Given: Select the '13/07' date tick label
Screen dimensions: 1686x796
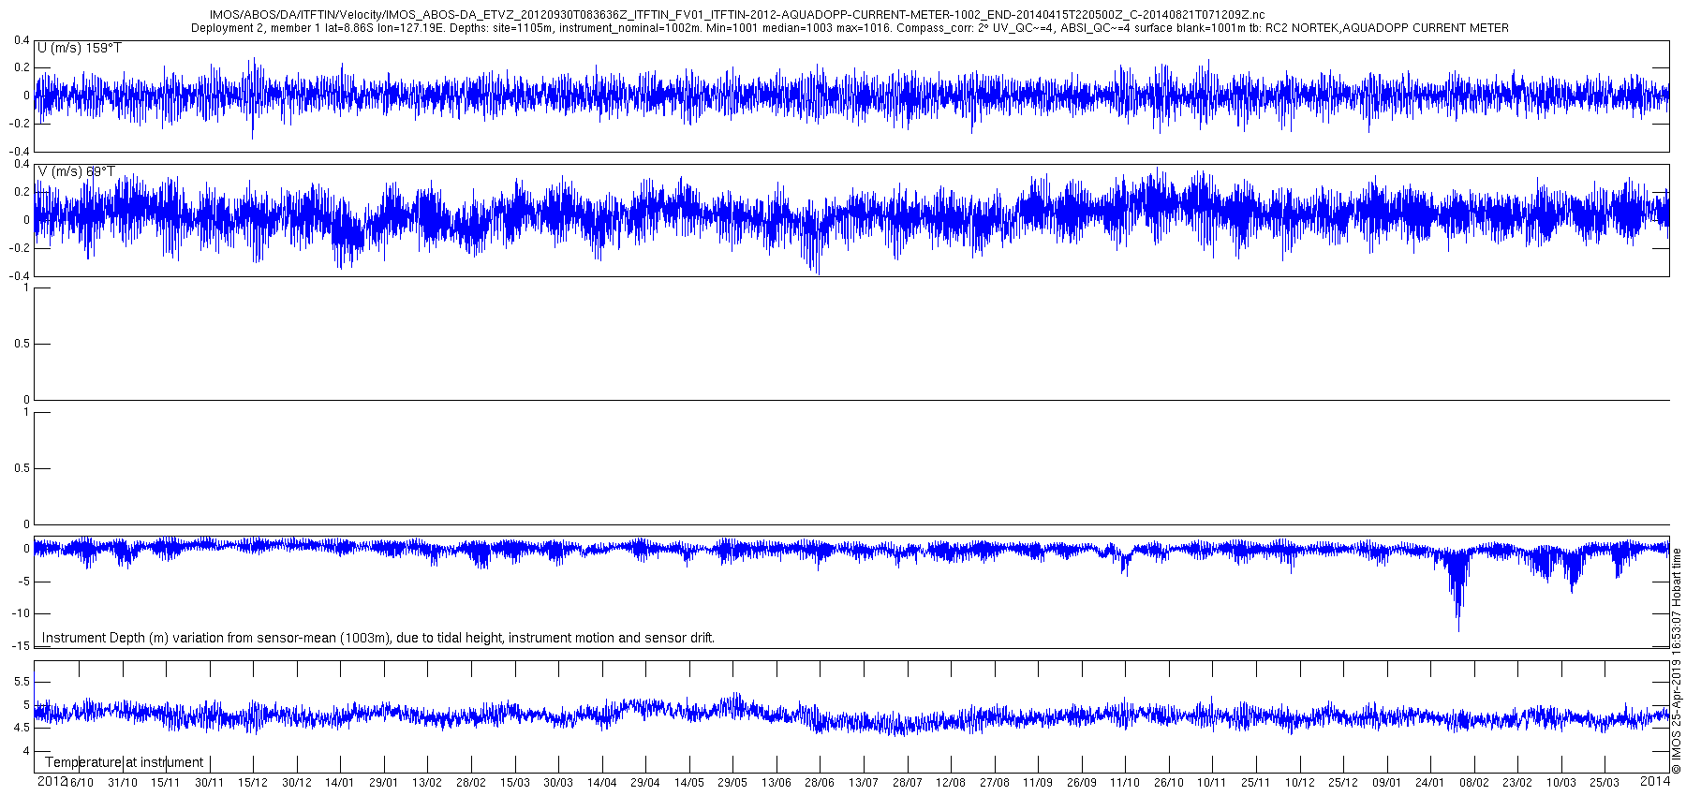Looking at the screenshot, I should [x=864, y=783].
